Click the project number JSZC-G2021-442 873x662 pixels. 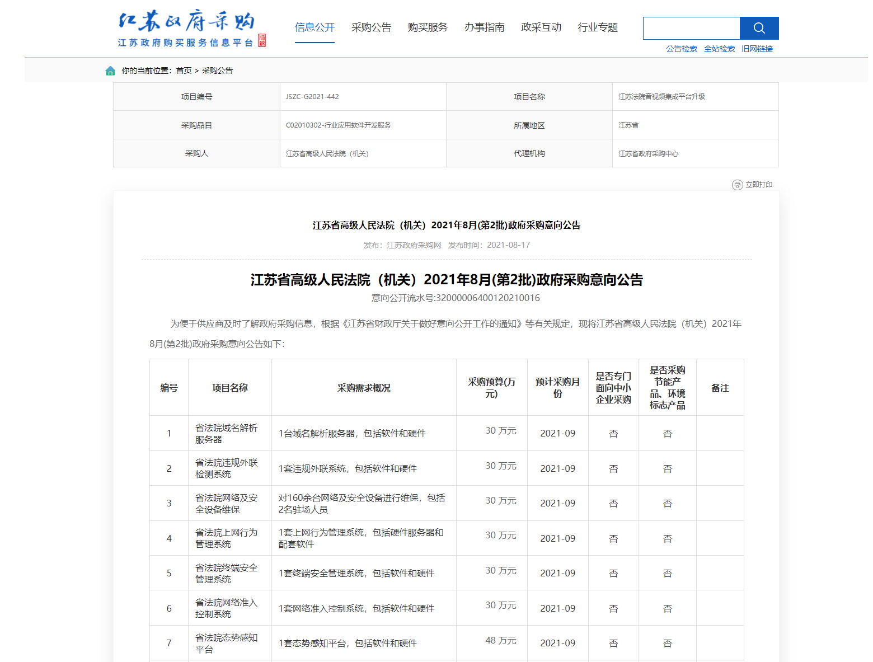312,97
